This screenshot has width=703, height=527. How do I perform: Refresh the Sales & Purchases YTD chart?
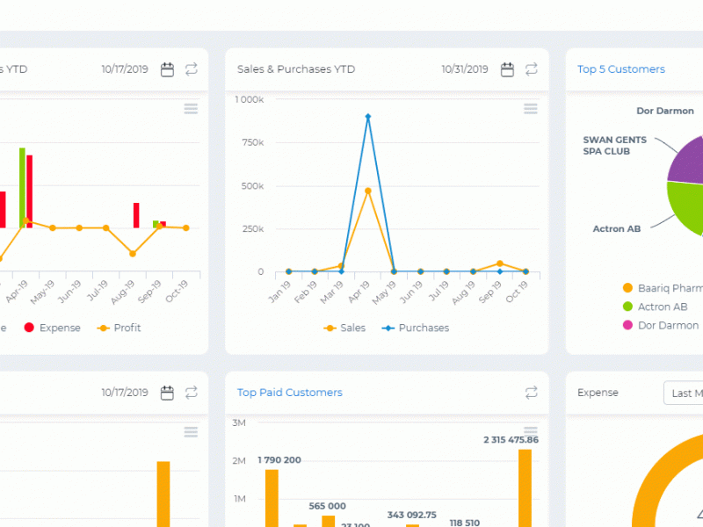tap(532, 69)
